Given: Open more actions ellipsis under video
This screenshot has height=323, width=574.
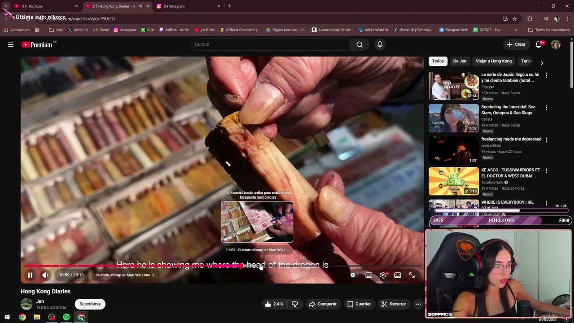Looking at the screenshot, I should [x=418, y=304].
